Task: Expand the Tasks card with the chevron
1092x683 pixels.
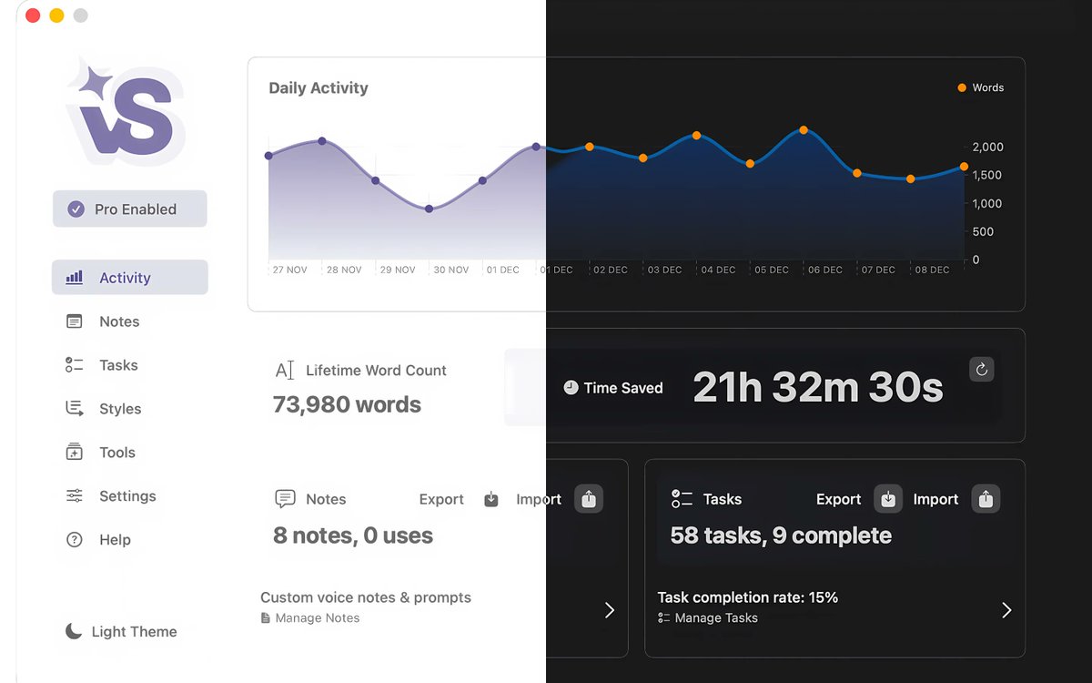Action: click(1006, 610)
